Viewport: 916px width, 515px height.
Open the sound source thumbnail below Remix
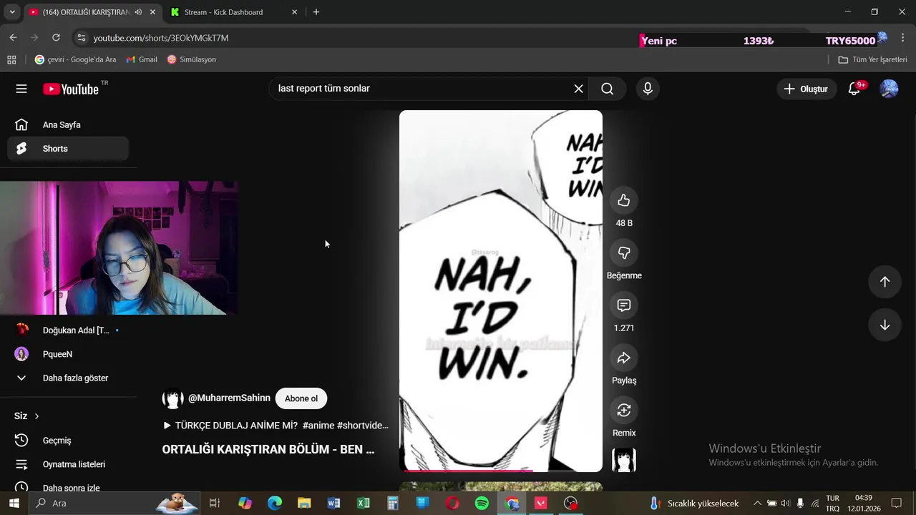coord(624,460)
